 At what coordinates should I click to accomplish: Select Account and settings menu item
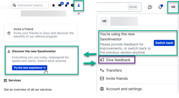pyautogui.click(x=121, y=89)
